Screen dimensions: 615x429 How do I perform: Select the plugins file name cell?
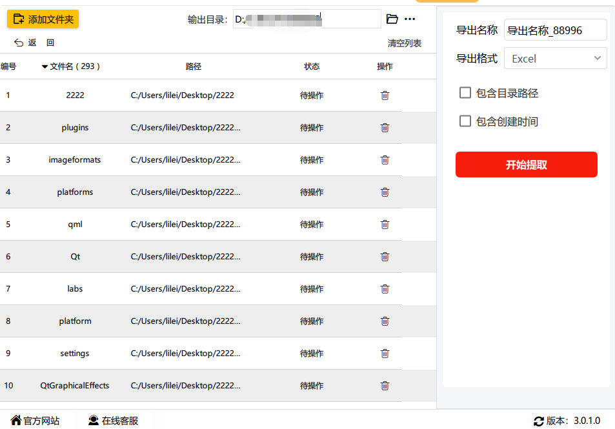(x=75, y=128)
